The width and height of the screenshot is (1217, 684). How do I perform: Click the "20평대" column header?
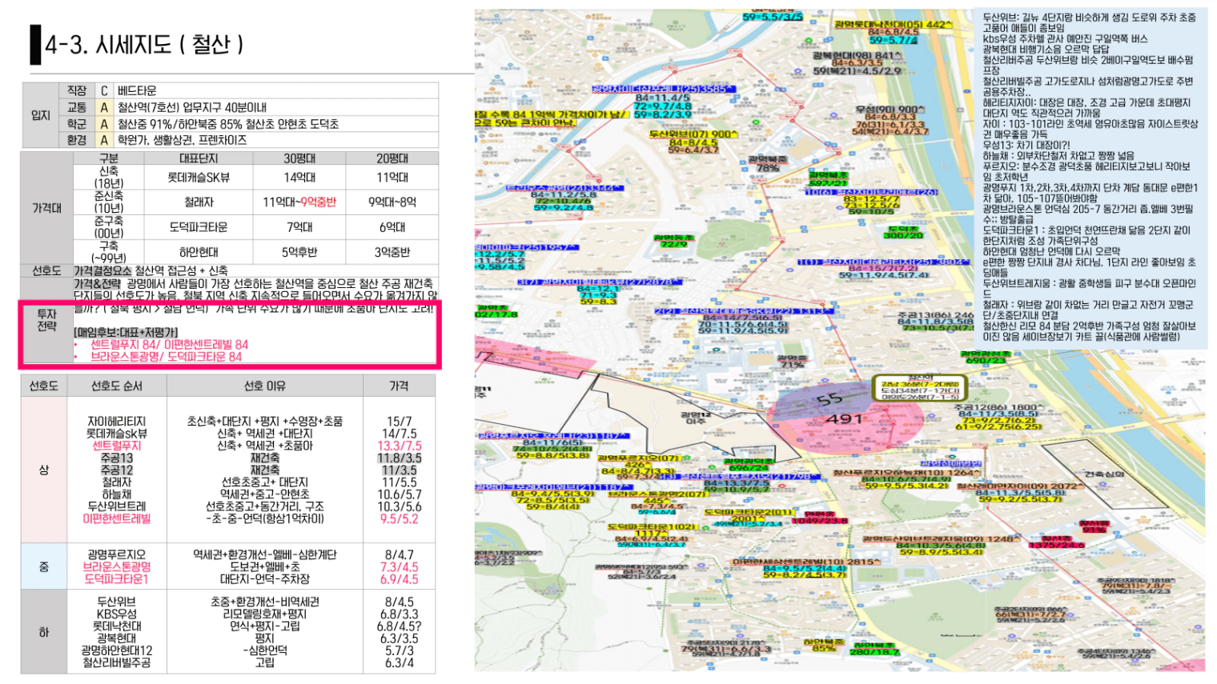[392, 158]
